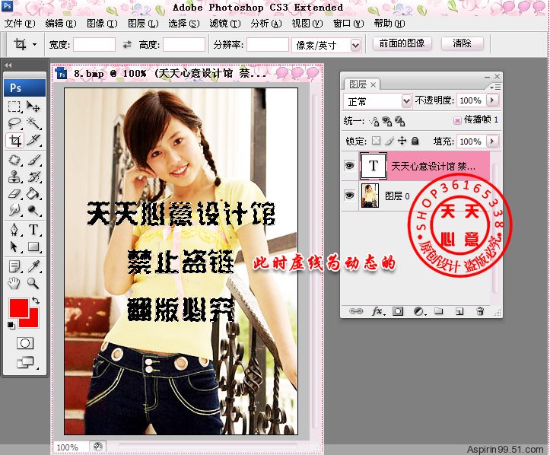Screen dimensions: 550x455
Task: Select the Pen tool
Action: point(14,230)
